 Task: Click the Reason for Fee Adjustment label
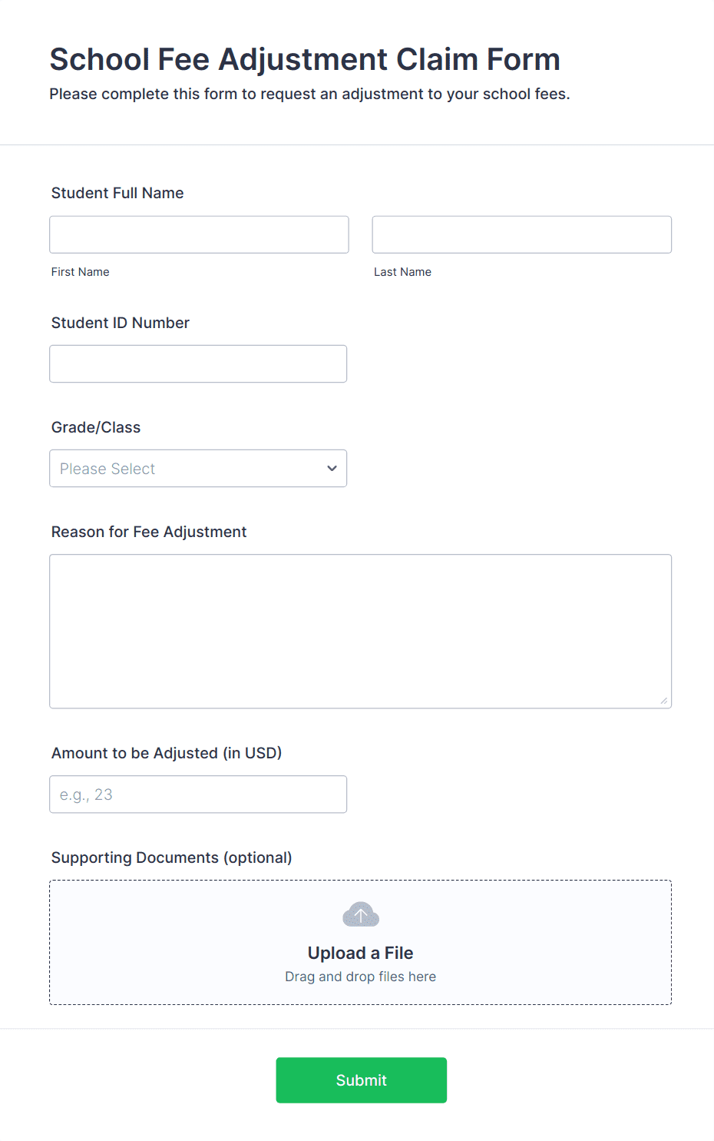[x=149, y=532]
